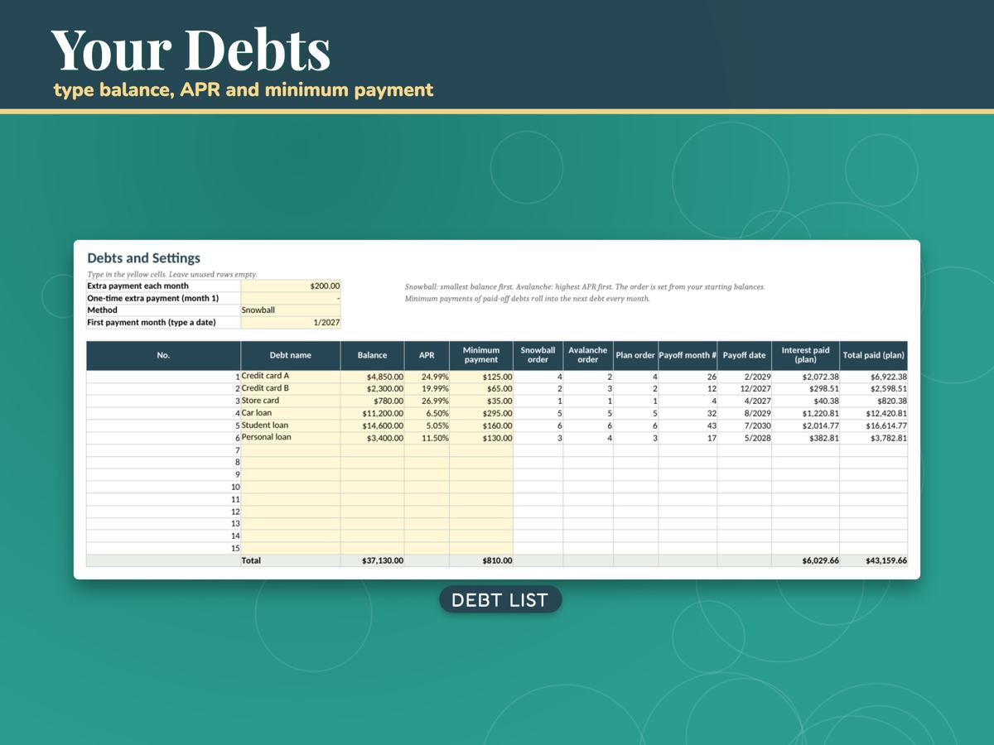The image size is (994, 745).
Task: Click the Payoff month # column header
Action: click(x=688, y=355)
